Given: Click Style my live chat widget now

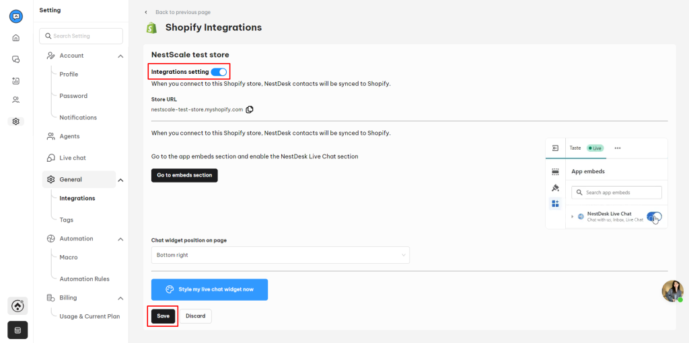Looking at the screenshot, I should [x=210, y=289].
